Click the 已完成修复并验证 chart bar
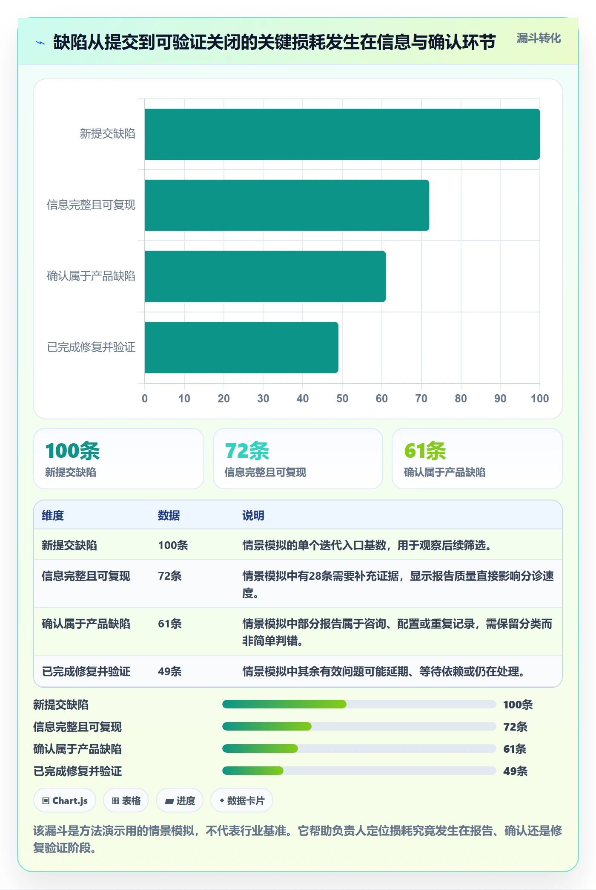 pos(241,347)
